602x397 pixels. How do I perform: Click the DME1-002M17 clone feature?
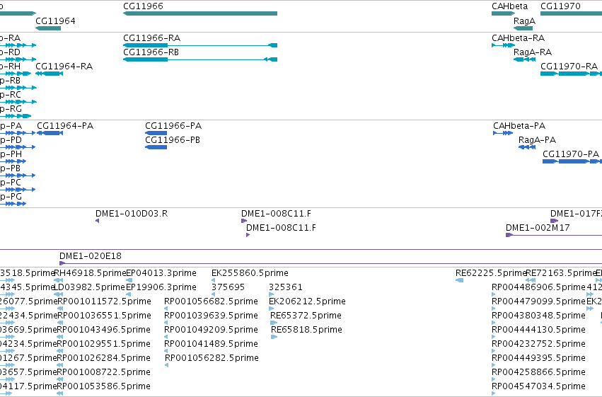point(554,235)
